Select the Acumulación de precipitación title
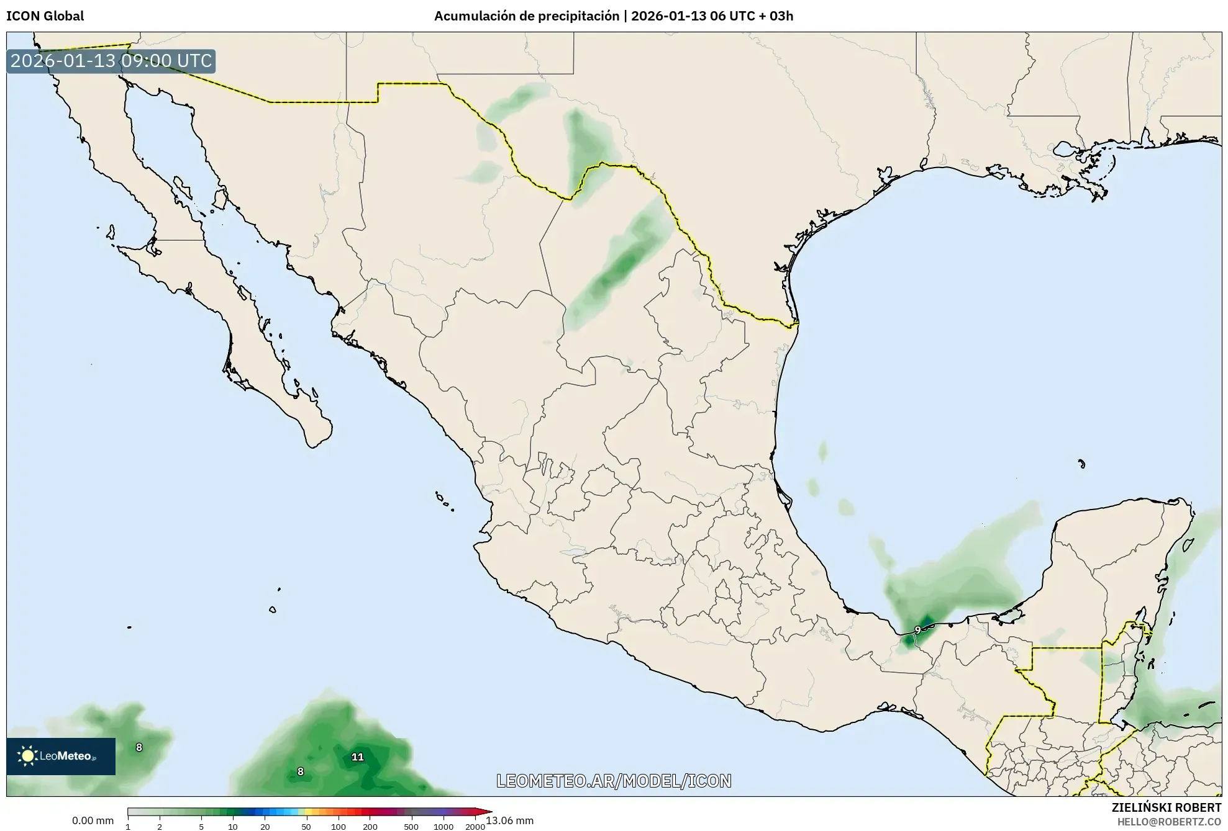The height and width of the screenshot is (831, 1228). (x=528, y=16)
